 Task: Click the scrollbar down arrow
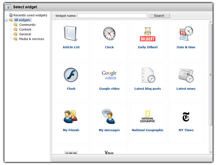210,152
